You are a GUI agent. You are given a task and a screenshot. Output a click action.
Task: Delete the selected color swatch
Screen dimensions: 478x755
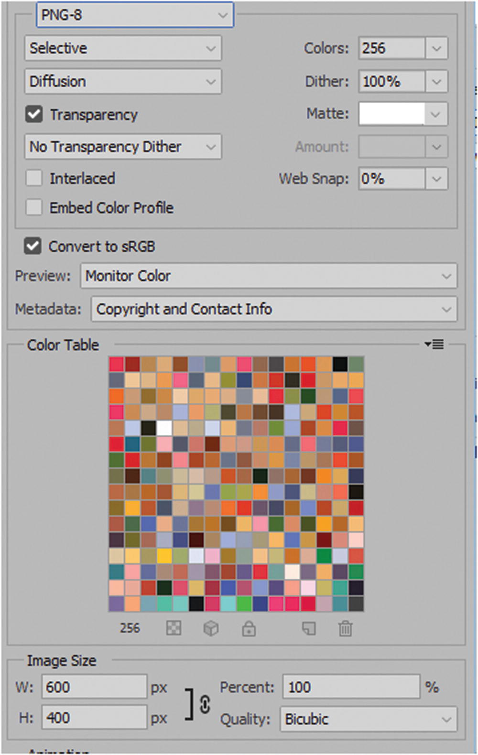pos(345,629)
